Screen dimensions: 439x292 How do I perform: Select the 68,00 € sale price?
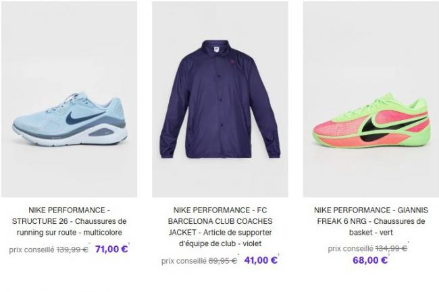tap(370, 260)
